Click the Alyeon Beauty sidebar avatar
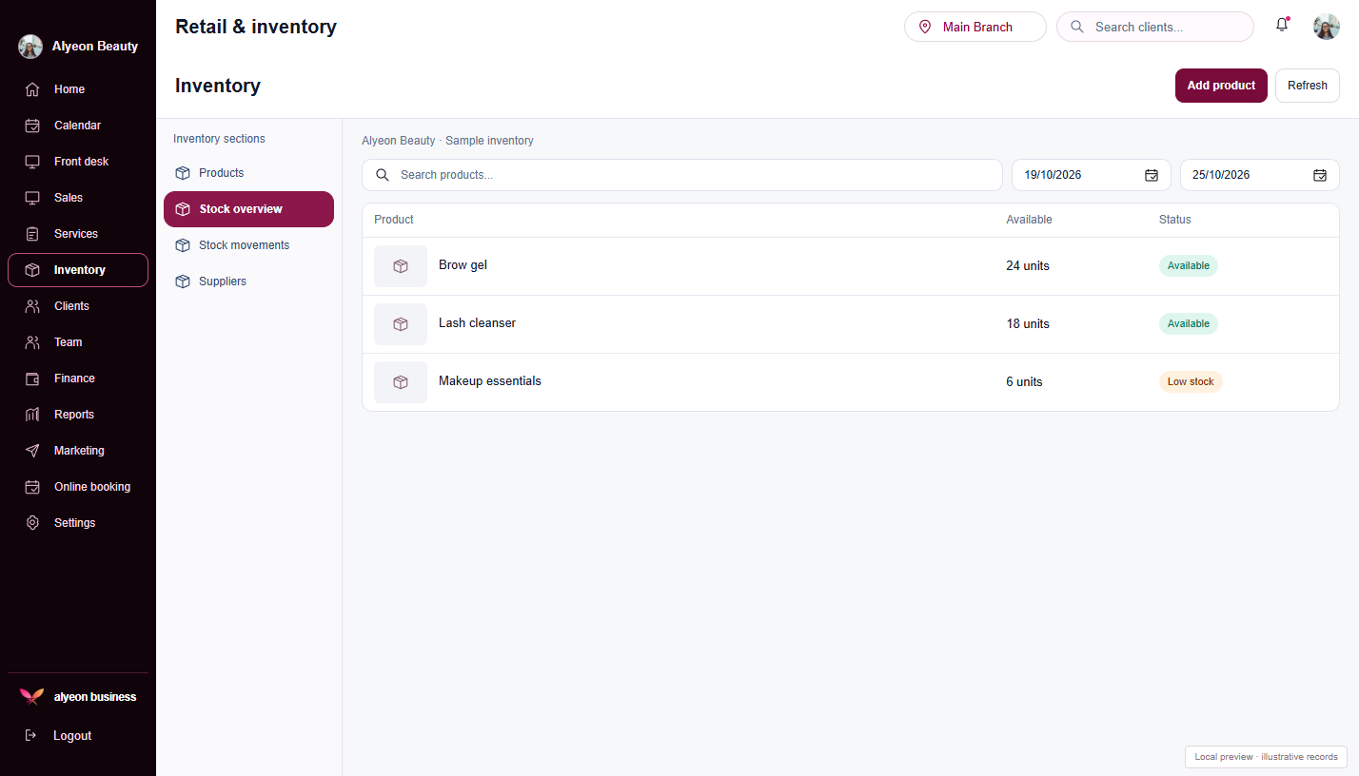The height and width of the screenshot is (776, 1359). tap(30, 47)
